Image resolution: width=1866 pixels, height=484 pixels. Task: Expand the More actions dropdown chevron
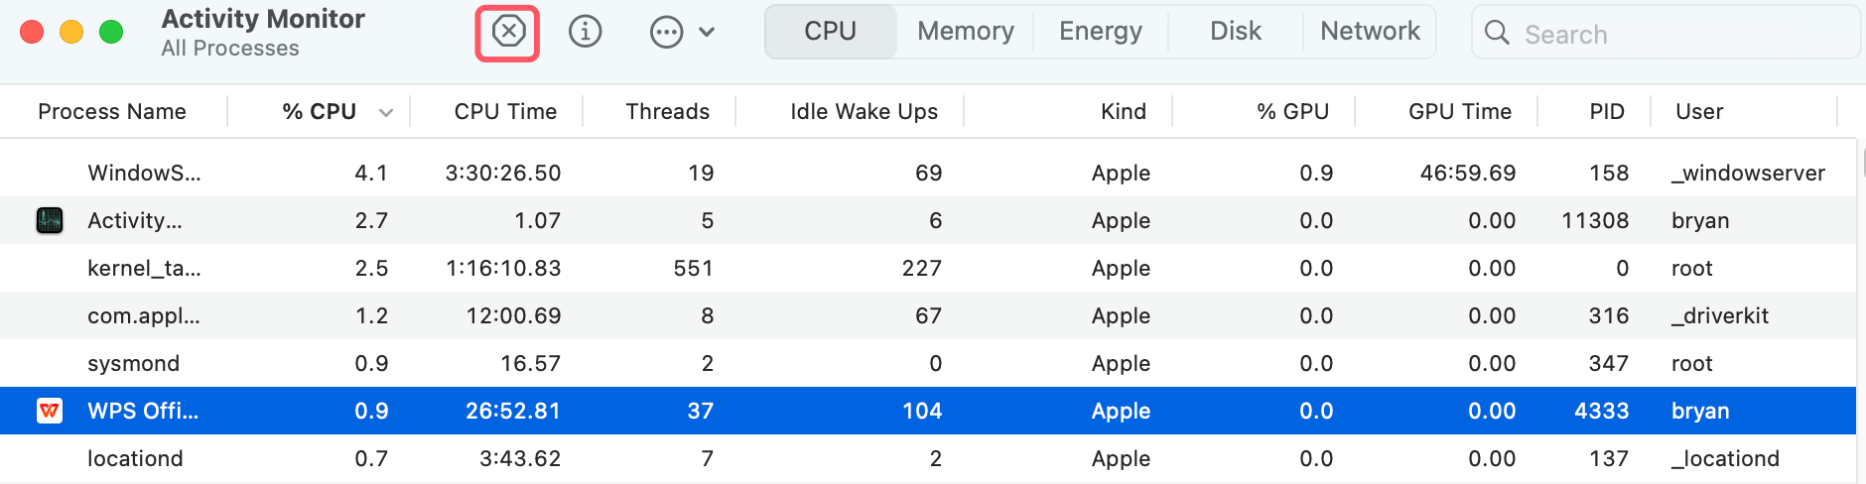[707, 33]
